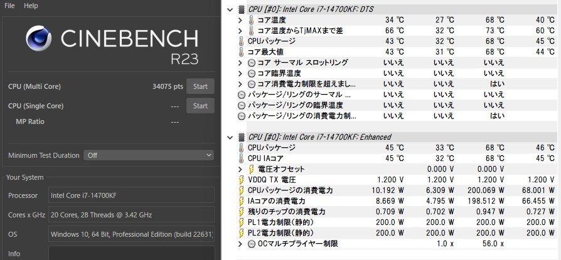Select the 残りのチップの消費電力 row label
The height and width of the screenshot is (260, 561).
pyautogui.click(x=287, y=212)
